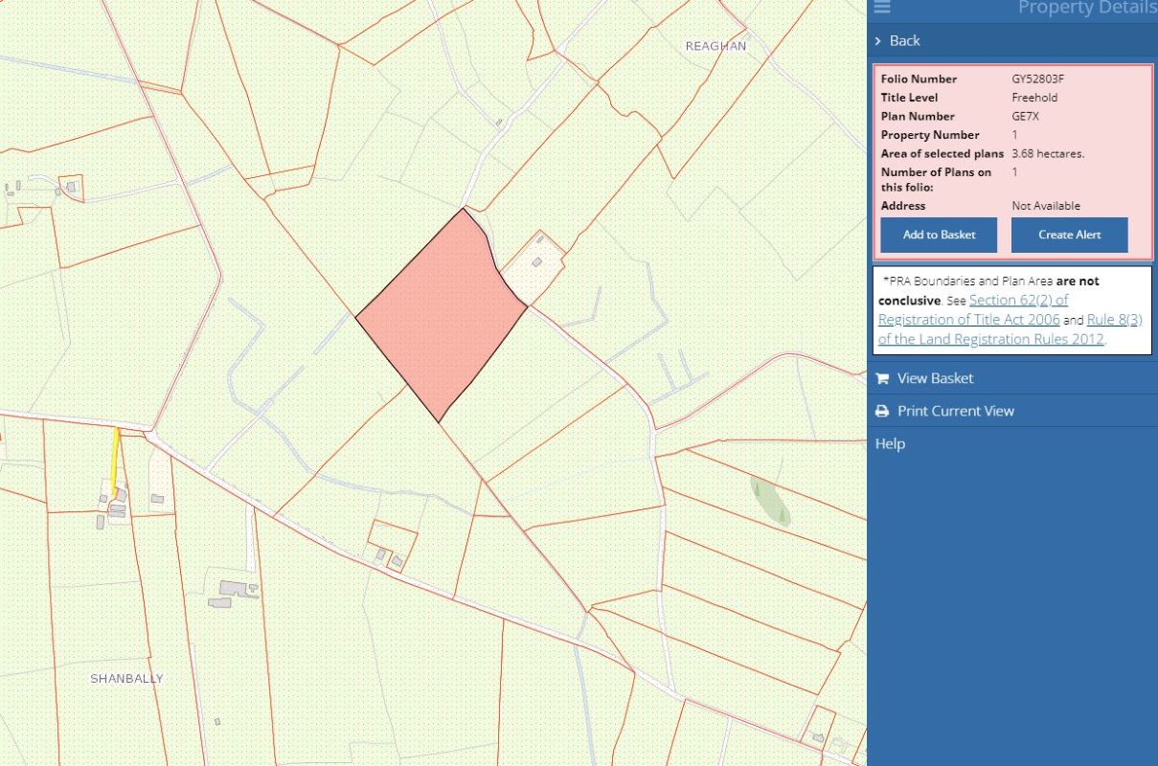
Task: Click the shopping cart icon
Action: [882, 378]
